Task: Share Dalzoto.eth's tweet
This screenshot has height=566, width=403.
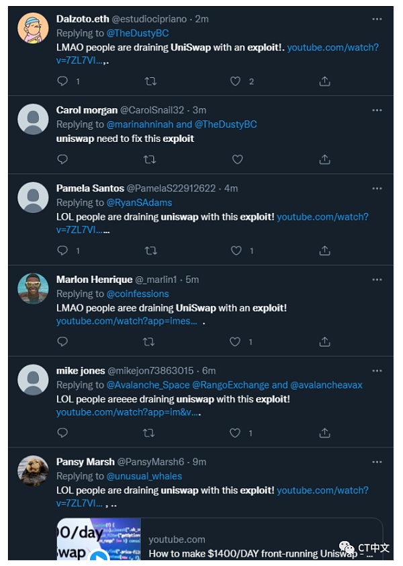Action: pyautogui.click(x=324, y=81)
